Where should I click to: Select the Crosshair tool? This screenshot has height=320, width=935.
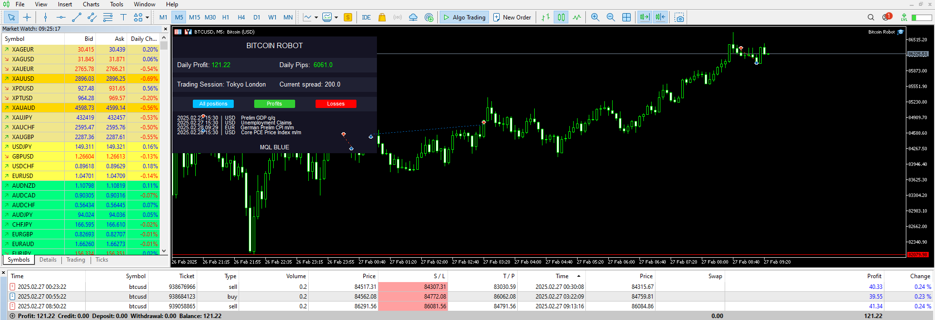coord(27,18)
